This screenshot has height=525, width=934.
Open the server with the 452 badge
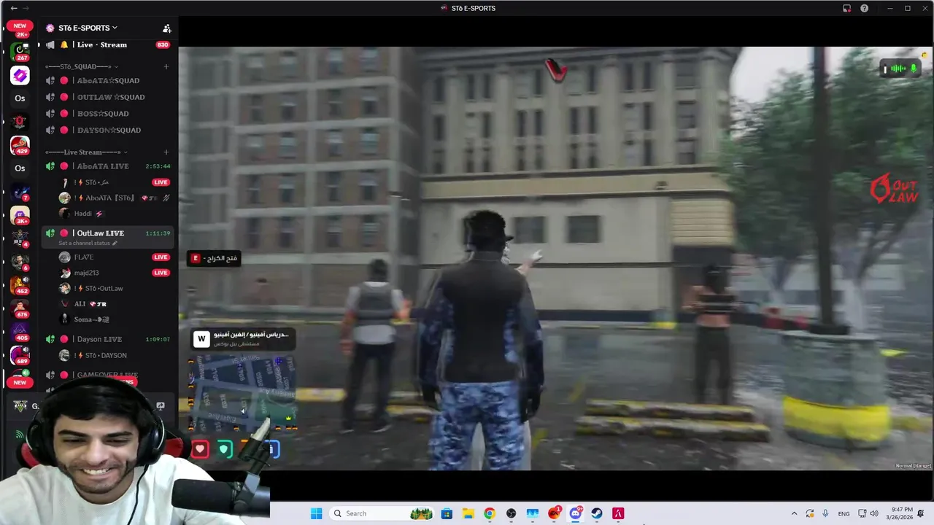(x=20, y=286)
